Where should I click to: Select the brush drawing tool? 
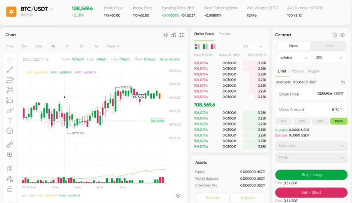click(10, 111)
